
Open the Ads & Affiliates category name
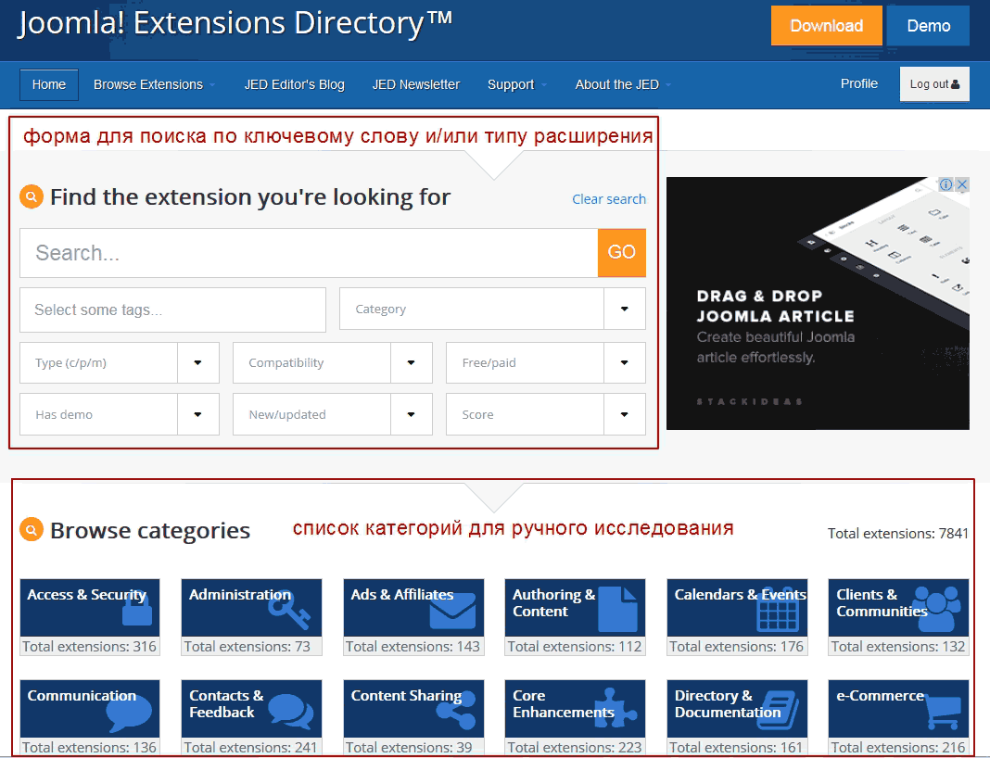pos(402,595)
